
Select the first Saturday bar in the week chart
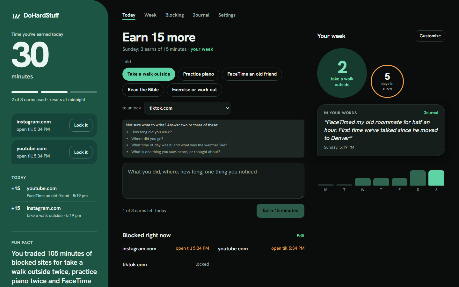418,178
